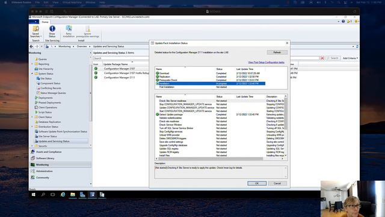Switch to Software Library workspace
The width and height of the screenshot is (385, 217).
pyautogui.click(x=45, y=158)
